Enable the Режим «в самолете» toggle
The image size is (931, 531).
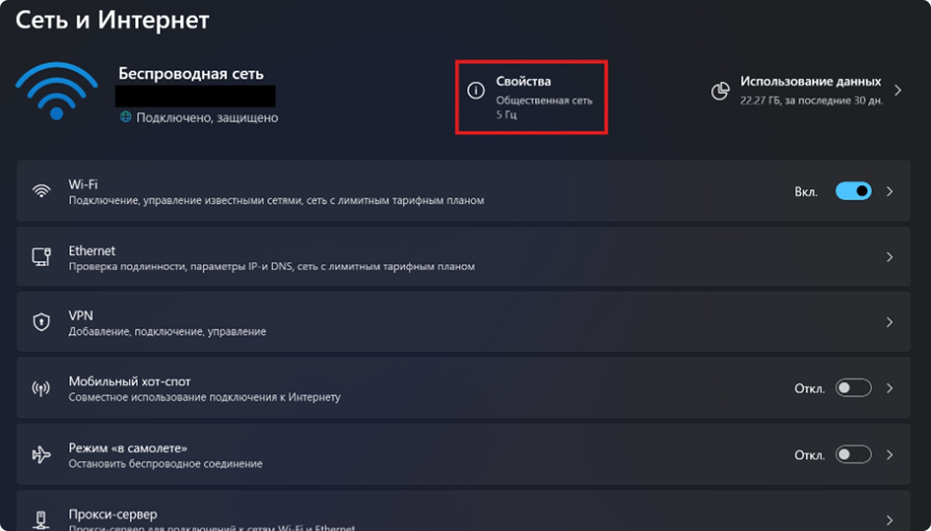pyautogui.click(x=853, y=454)
